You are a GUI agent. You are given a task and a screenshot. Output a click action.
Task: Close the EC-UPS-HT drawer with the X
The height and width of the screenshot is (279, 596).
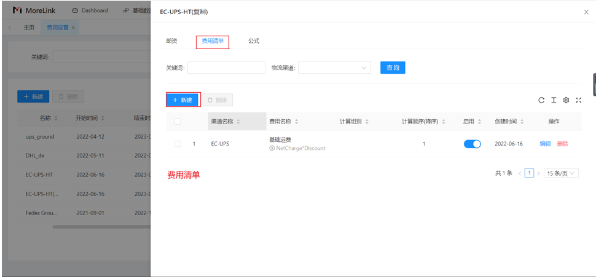586,12
